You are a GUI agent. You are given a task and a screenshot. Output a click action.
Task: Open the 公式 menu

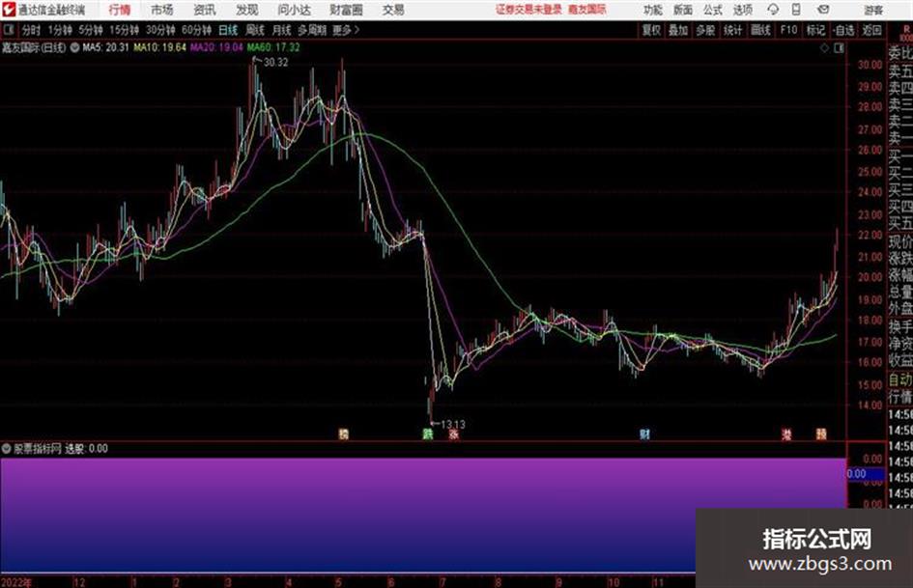[713, 10]
